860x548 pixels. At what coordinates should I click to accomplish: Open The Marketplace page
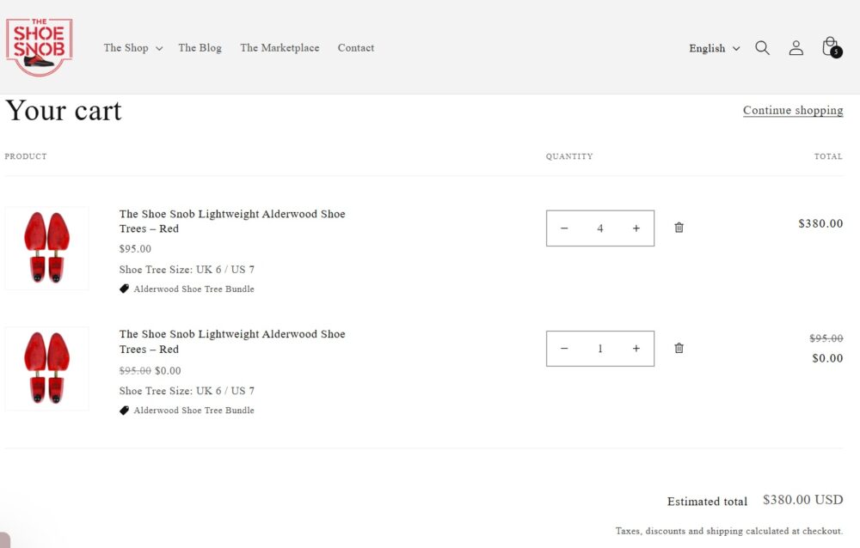(x=279, y=48)
